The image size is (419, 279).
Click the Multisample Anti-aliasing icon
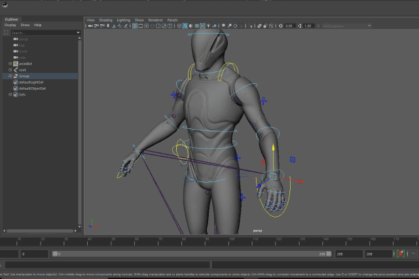235,26
